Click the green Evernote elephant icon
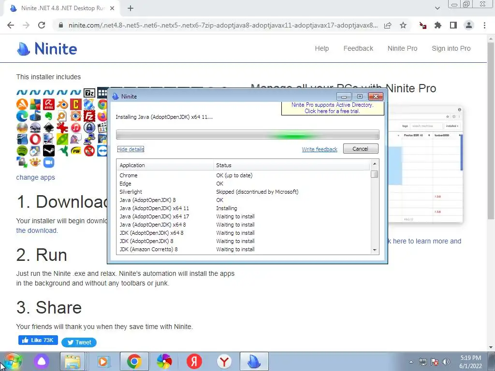495x371 pixels. pos(49,116)
